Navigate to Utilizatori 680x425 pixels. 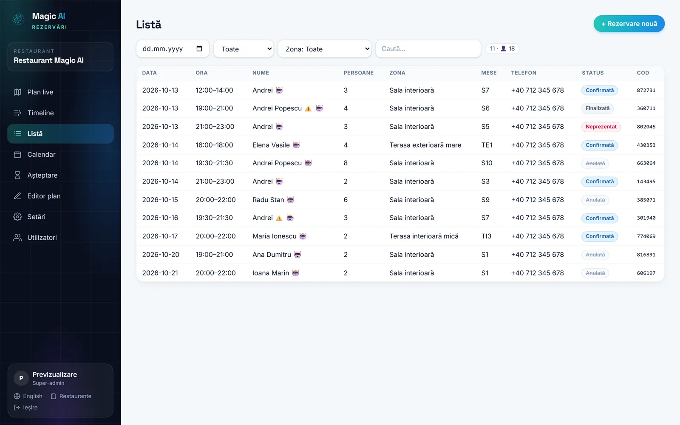coord(60,238)
